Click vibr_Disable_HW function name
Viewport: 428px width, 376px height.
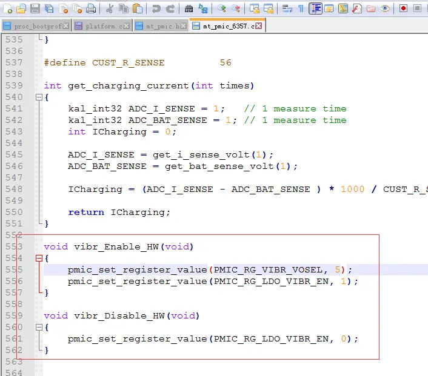(x=119, y=315)
